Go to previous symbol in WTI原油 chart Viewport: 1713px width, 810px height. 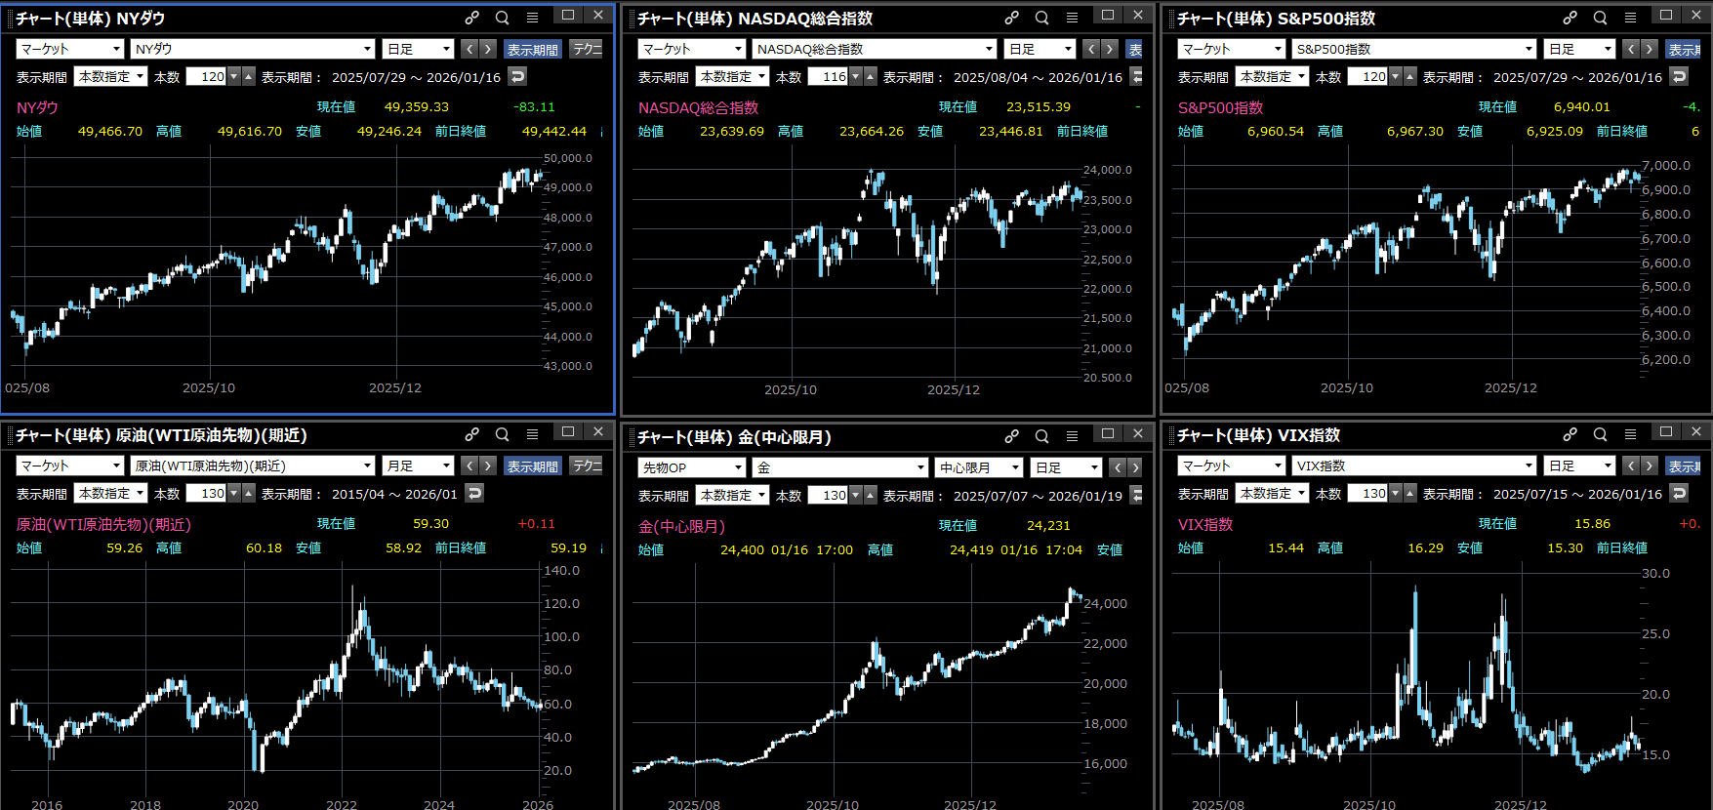(x=469, y=466)
